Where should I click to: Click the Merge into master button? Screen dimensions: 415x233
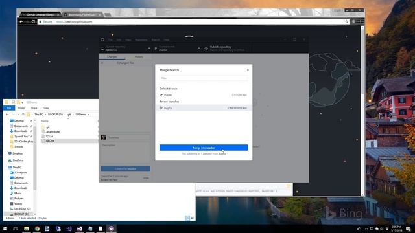(204, 148)
